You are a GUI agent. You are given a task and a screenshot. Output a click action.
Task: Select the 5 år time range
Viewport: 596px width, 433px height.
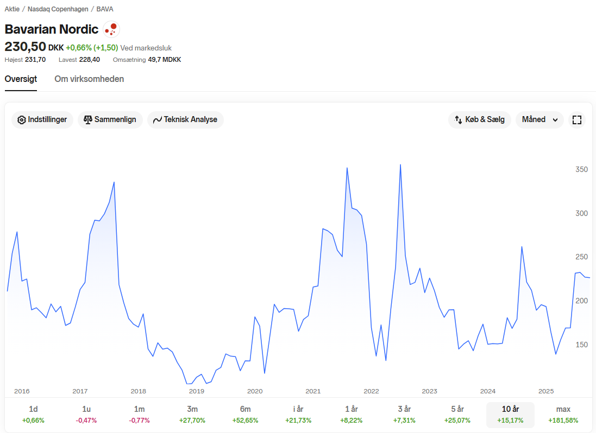point(457,415)
